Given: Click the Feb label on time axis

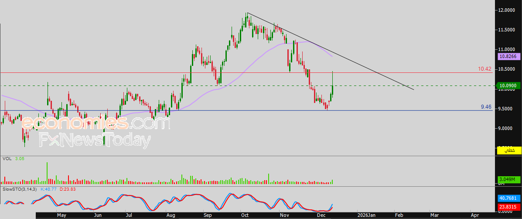Looking at the screenshot, I should click(x=399, y=216).
